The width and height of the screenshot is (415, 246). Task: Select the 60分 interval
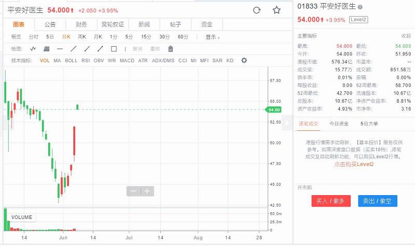183,37
